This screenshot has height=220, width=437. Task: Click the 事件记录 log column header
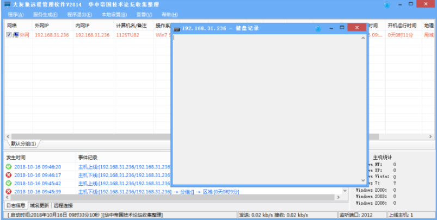tap(123, 158)
